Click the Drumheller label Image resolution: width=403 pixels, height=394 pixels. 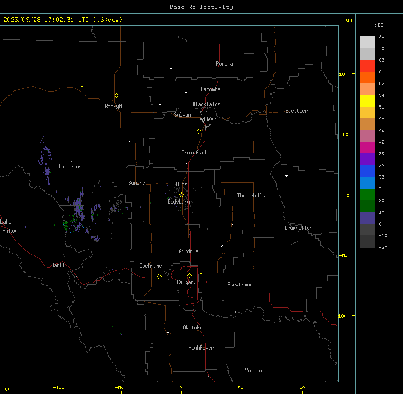click(x=298, y=228)
